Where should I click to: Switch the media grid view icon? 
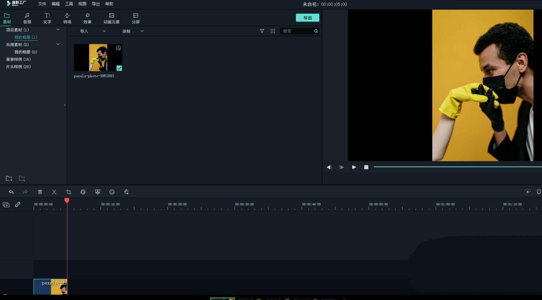(x=273, y=31)
